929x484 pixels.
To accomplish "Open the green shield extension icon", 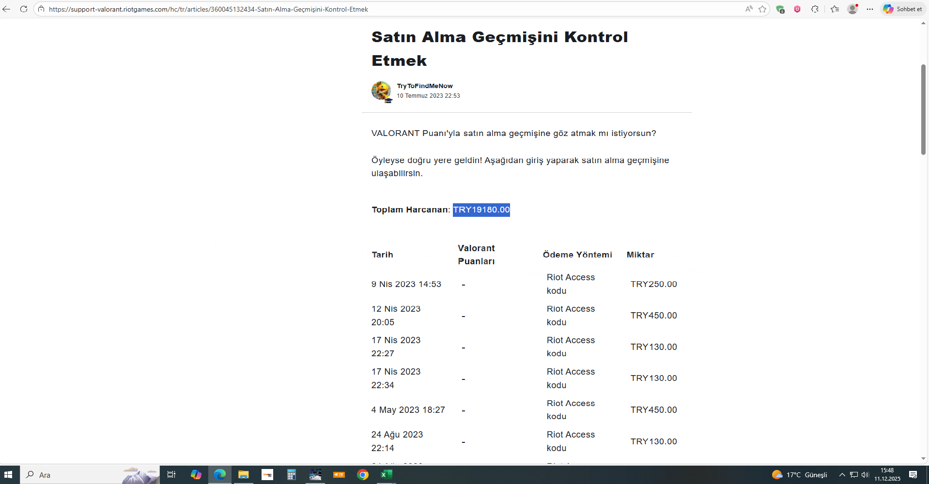I will click(x=780, y=9).
